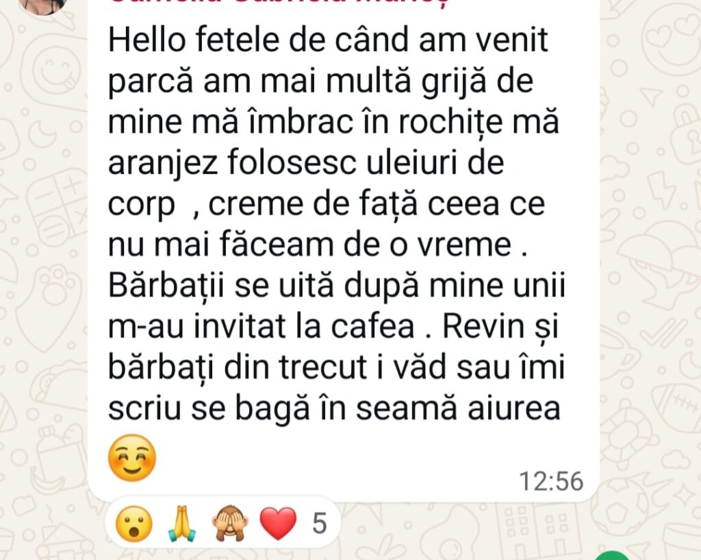The image size is (701, 560).
Task: Tap the 12:56 message timestamp
Action: pyautogui.click(x=551, y=481)
